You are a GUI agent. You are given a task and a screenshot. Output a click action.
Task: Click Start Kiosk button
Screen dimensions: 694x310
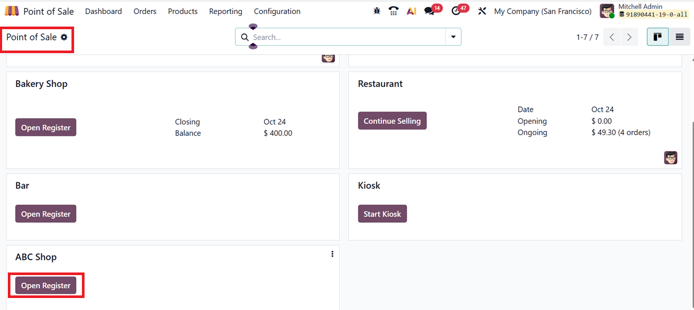(x=382, y=214)
